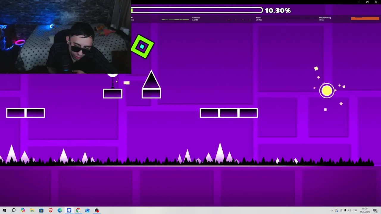Open the volume speaker tray icon
381x214 pixels.
click(349, 210)
